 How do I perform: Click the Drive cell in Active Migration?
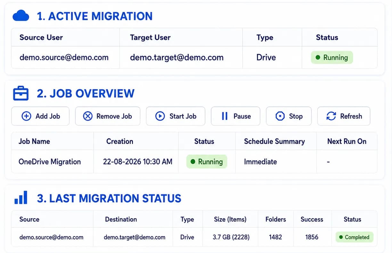tap(266, 57)
